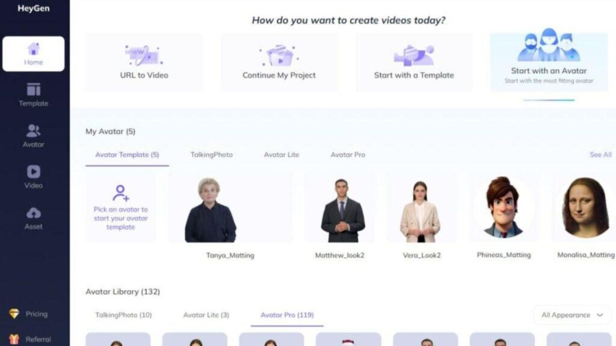Select the Avatar Lite (3) library tab

coord(206,315)
